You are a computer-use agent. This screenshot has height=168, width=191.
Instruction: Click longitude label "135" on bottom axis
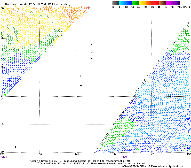[x=2, y=154]
